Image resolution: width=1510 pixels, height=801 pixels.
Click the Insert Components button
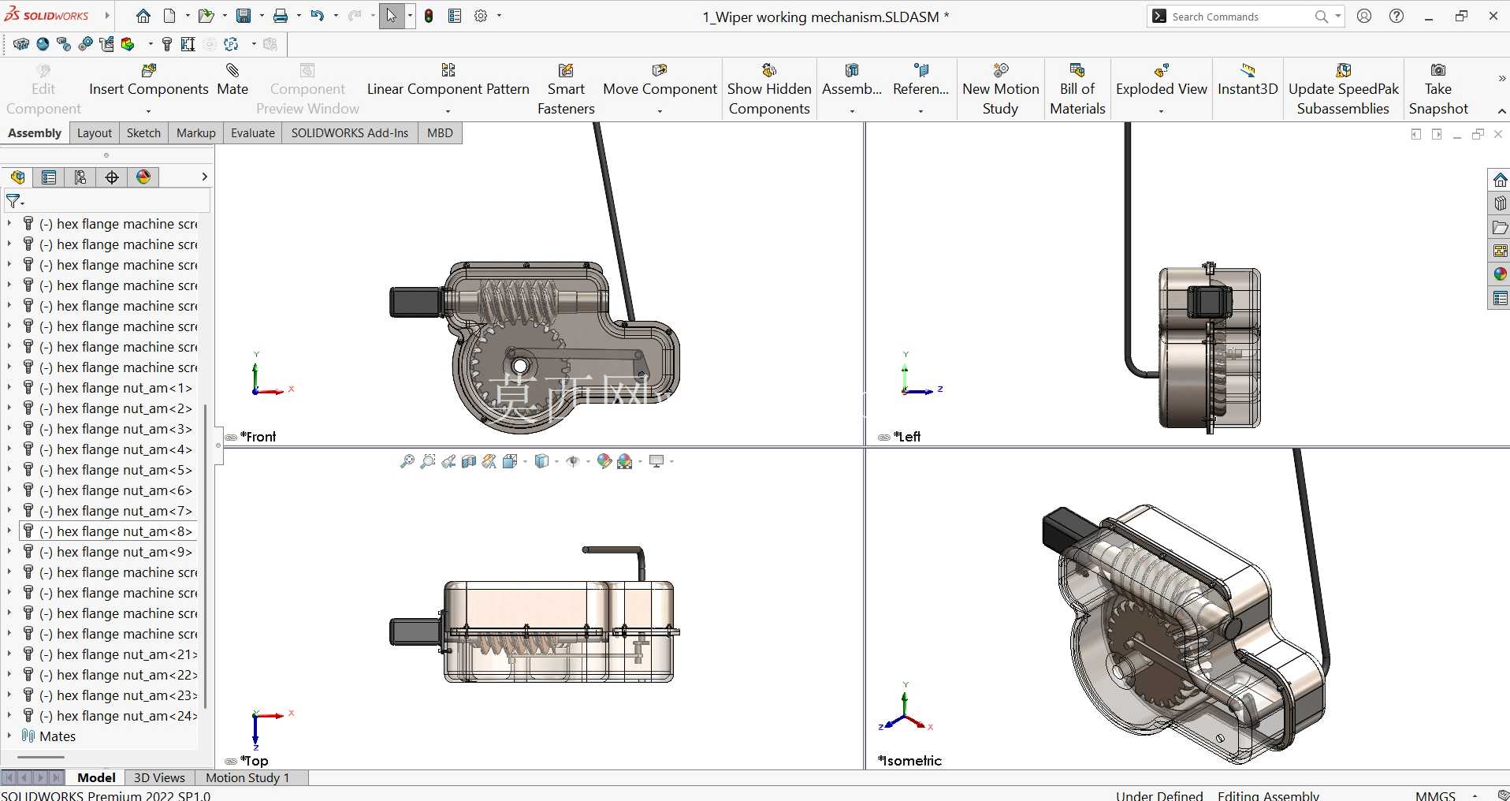click(x=149, y=89)
